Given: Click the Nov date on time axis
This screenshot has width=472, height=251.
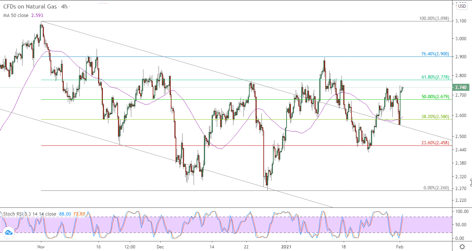Looking at the screenshot, I should click(41, 246).
